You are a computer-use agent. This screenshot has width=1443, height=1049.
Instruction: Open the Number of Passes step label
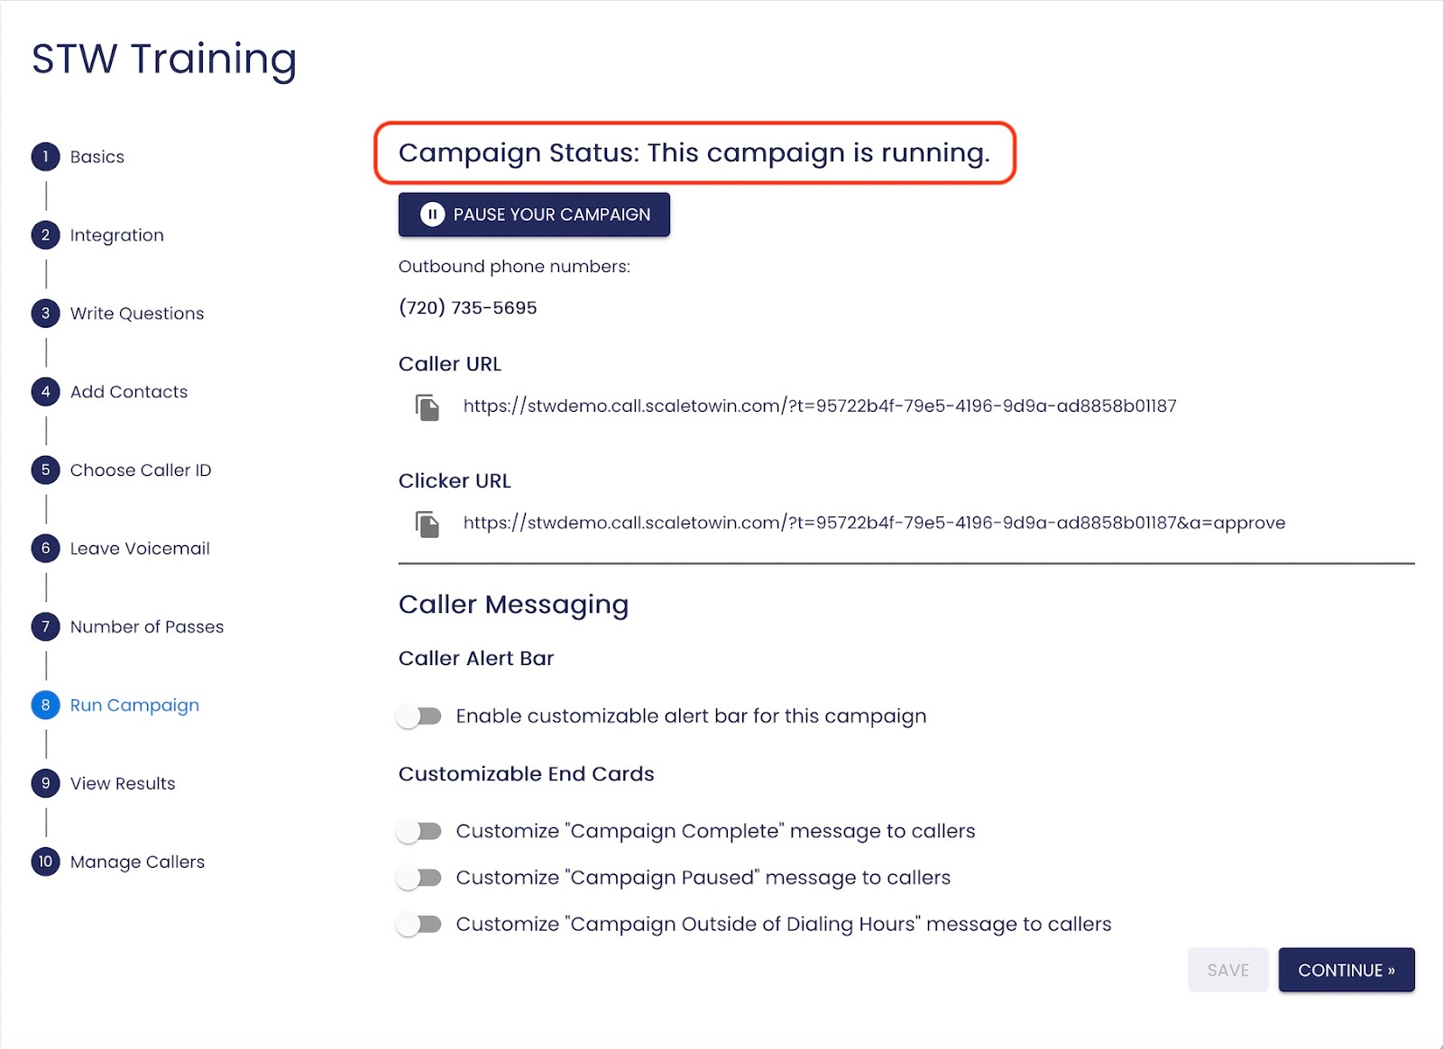(x=147, y=627)
